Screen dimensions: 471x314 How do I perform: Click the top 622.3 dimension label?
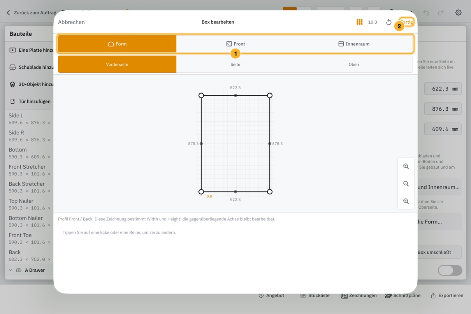(x=235, y=88)
